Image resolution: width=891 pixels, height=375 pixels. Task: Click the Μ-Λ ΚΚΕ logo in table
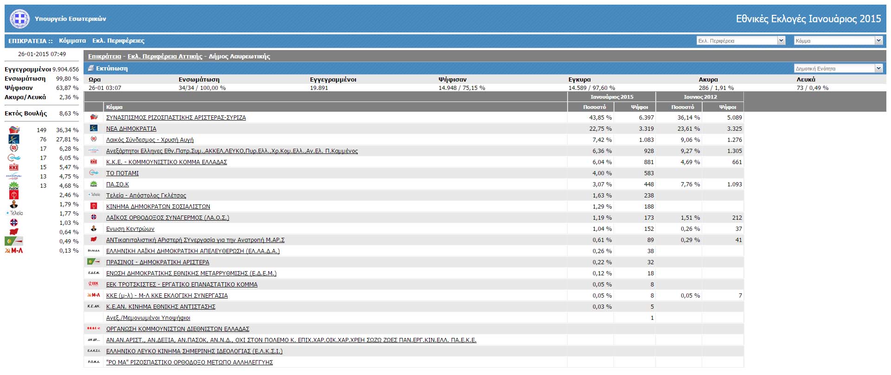pos(94,295)
